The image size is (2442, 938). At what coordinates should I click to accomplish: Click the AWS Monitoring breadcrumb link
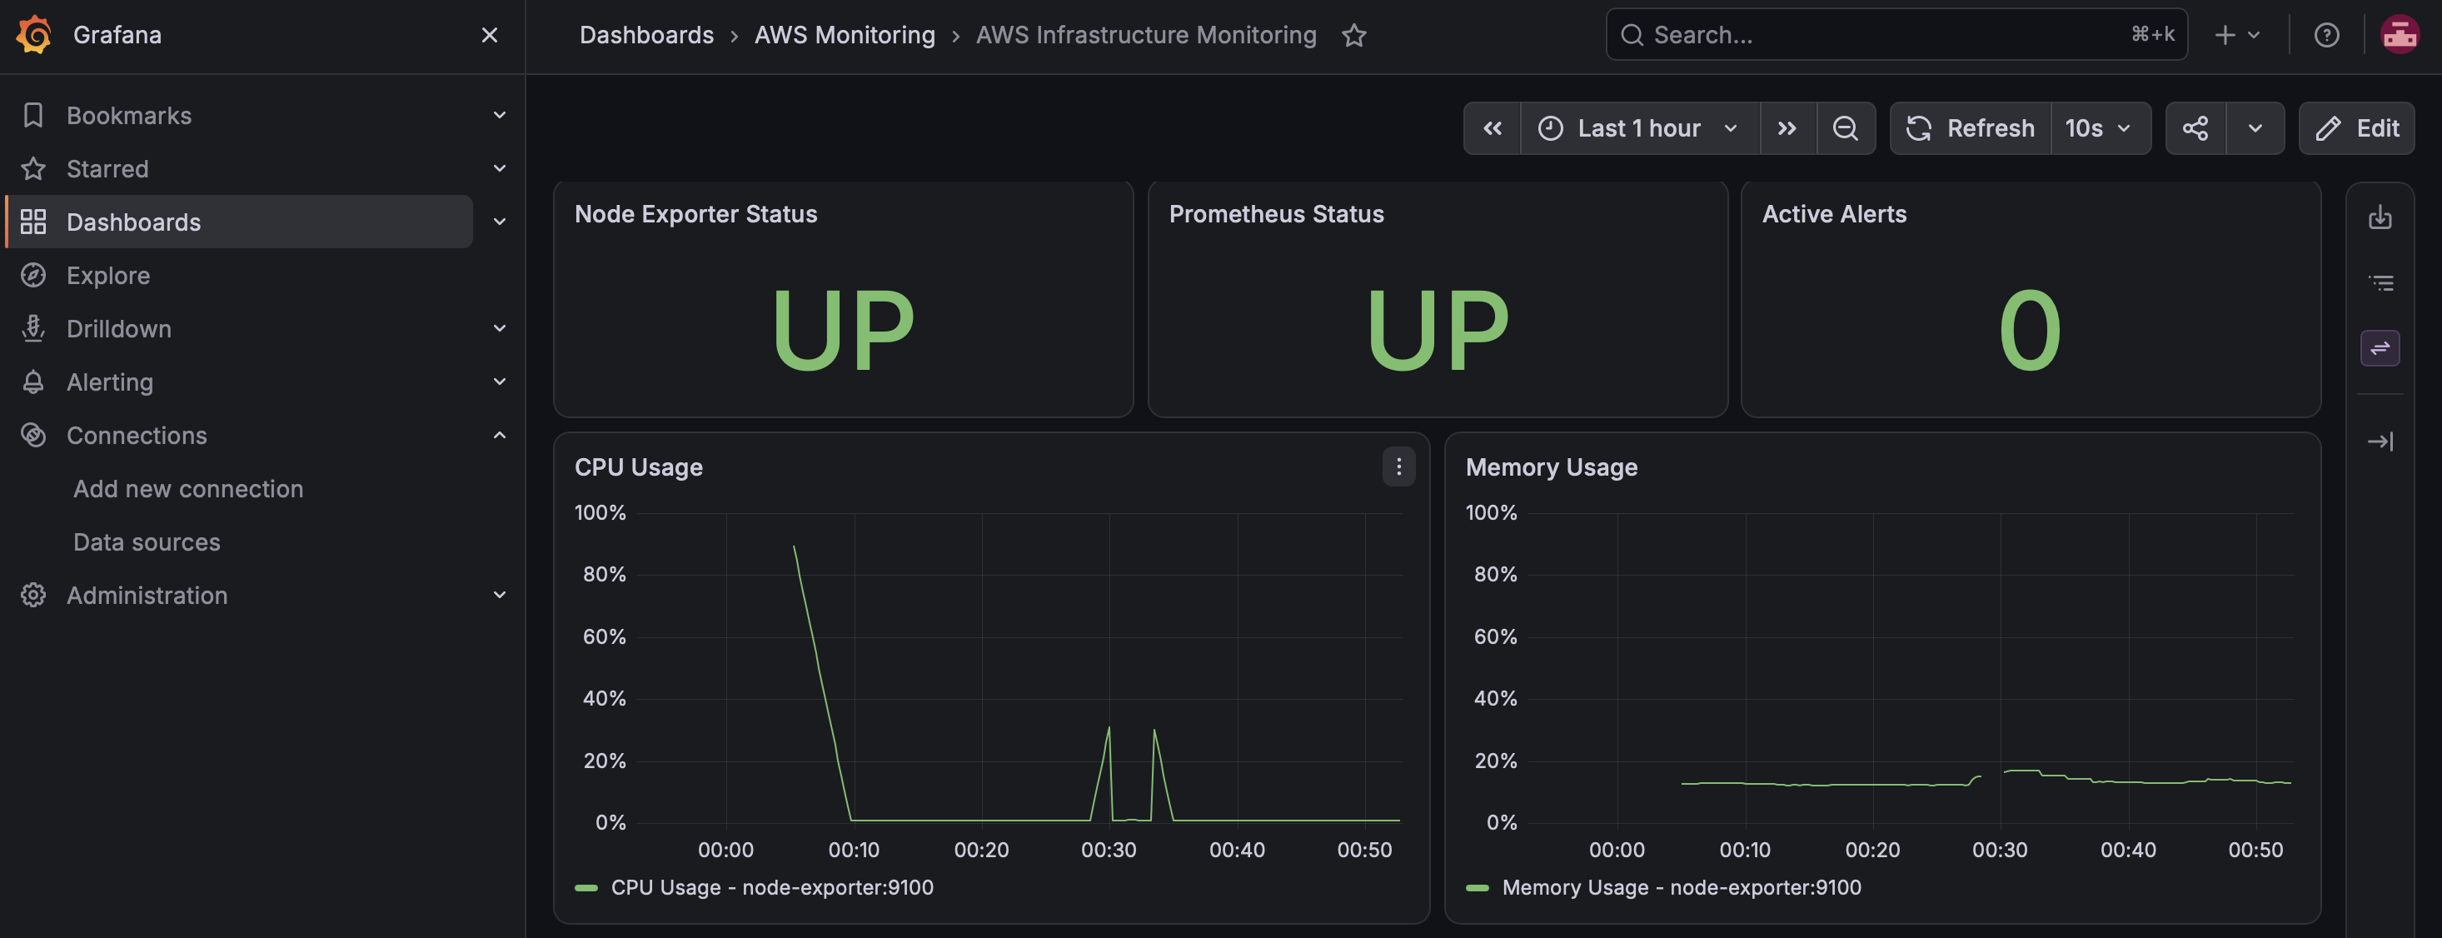pos(845,35)
